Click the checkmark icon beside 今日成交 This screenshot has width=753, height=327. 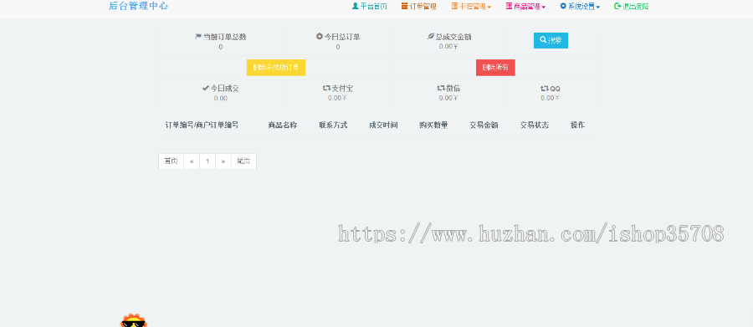[206, 89]
